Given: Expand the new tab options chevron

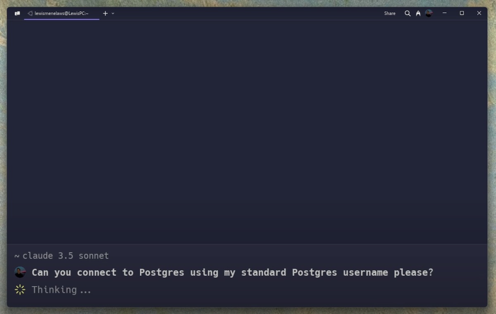Looking at the screenshot, I should 113,13.
